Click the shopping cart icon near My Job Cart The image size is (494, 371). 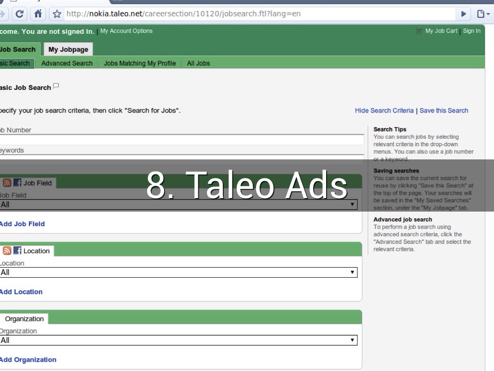point(419,31)
